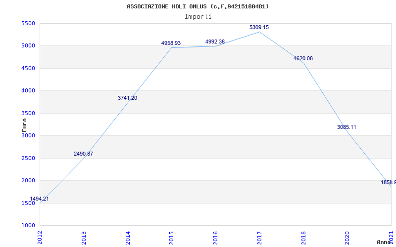Click the x-axis year 2014
This screenshot has height=247, width=396.
pyautogui.click(x=128, y=238)
